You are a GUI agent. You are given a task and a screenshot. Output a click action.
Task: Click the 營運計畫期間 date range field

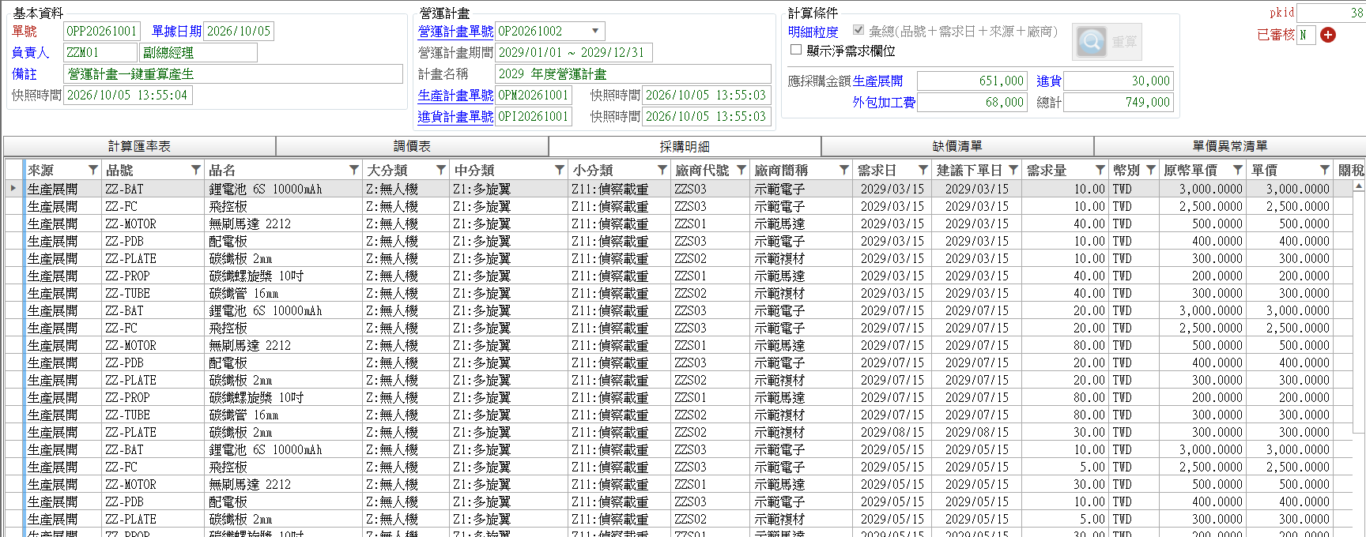[x=574, y=52]
